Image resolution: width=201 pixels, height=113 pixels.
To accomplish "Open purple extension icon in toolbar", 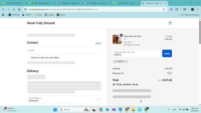I will (171, 9).
